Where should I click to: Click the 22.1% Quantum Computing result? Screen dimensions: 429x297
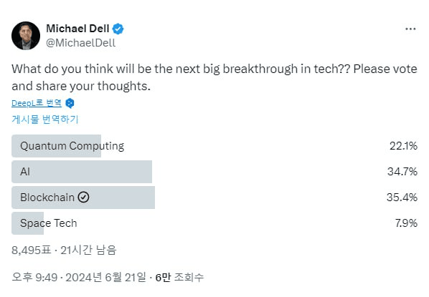click(x=404, y=146)
